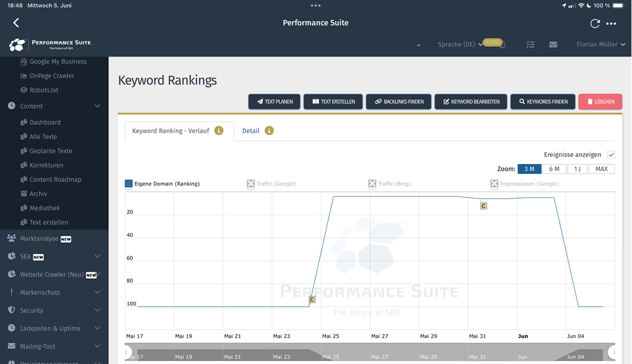Expand the SEA section chevron
Screen dimensions: 632x364
98,256
